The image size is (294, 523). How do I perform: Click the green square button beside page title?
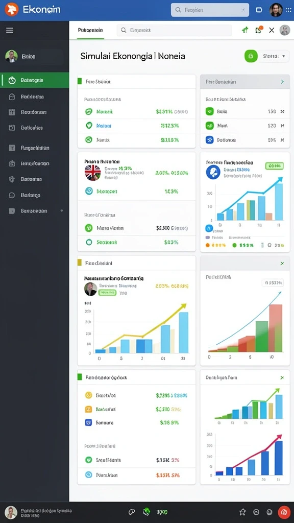point(251,56)
